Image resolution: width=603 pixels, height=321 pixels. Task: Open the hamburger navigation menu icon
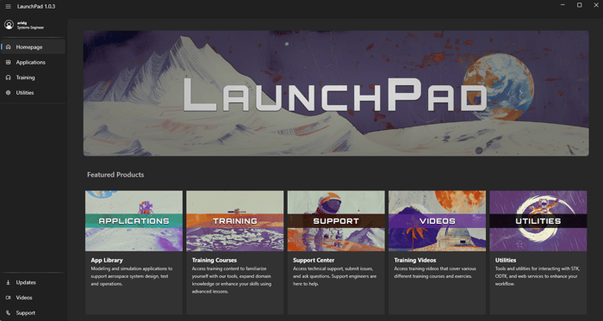coord(8,7)
